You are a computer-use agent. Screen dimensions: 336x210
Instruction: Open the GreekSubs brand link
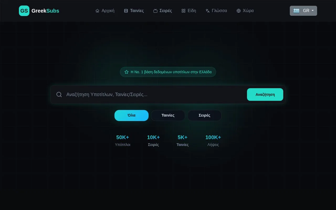click(x=45, y=11)
